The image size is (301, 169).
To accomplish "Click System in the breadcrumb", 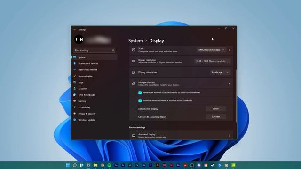I will (x=135, y=41).
